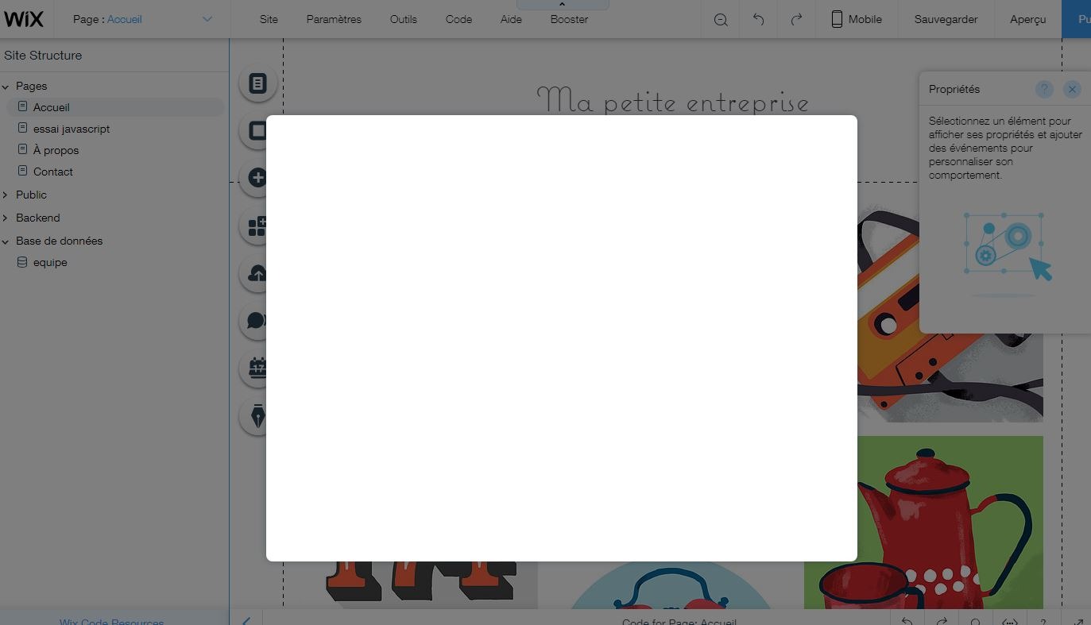Image resolution: width=1091 pixels, height=625 pixels.
Task: Select the Accueil page
Action: point(115,107)
